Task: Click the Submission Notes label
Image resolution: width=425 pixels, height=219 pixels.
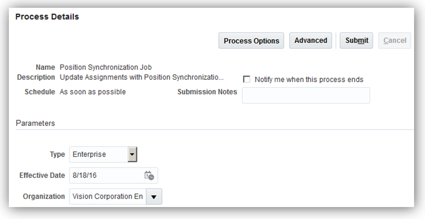Action: pyautogui.click(x=207, y=92)
